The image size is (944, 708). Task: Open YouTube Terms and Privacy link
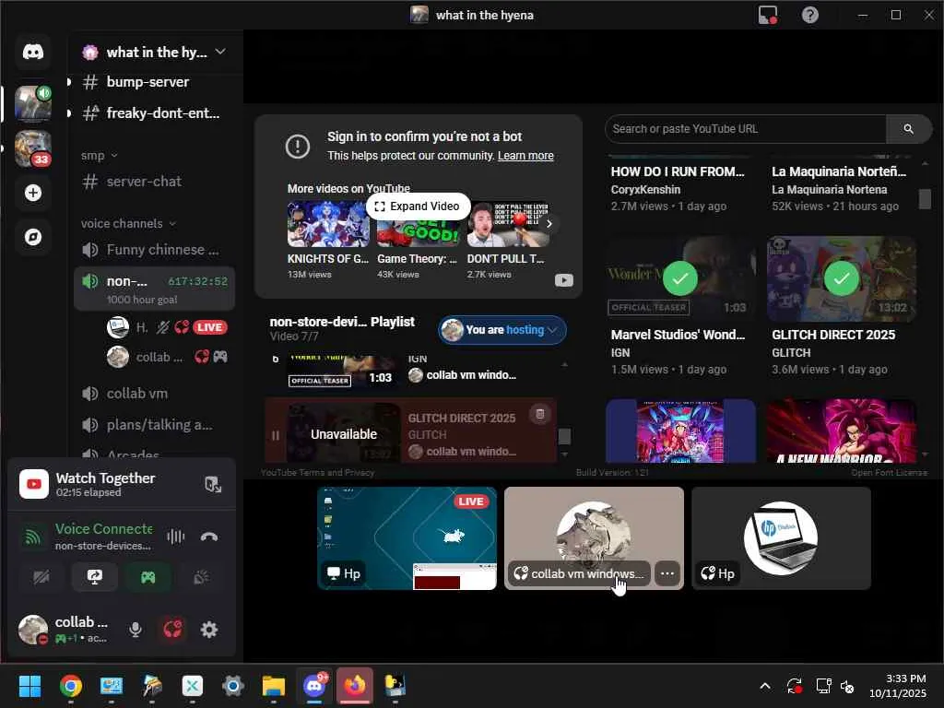[x=317, y=473]
